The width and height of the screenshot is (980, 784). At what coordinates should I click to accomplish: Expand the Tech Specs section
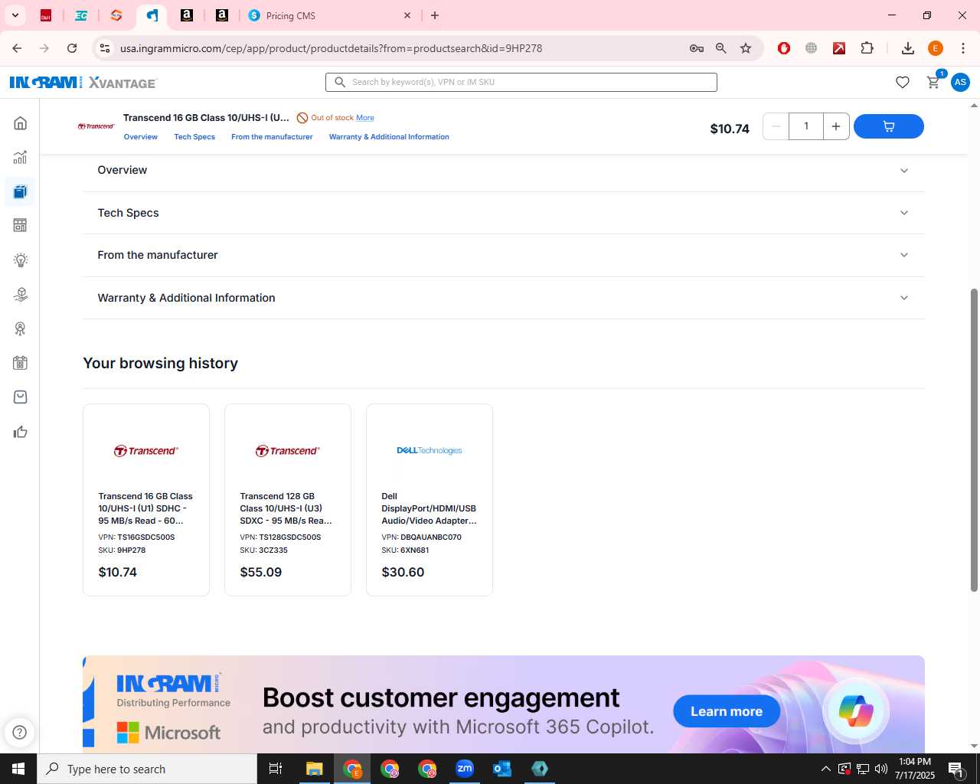pos(504,213)
